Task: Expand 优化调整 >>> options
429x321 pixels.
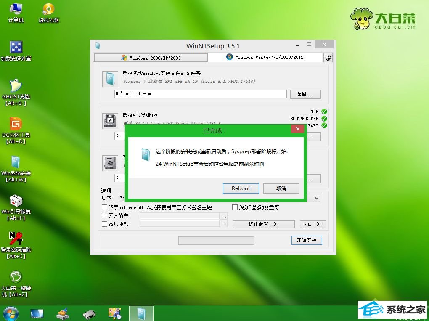Action: click(263, 224)
